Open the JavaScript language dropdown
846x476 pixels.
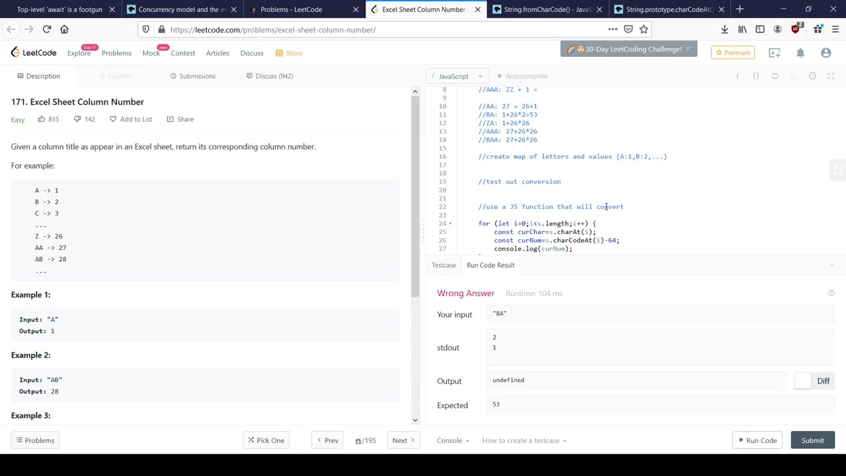pos(458,76)
